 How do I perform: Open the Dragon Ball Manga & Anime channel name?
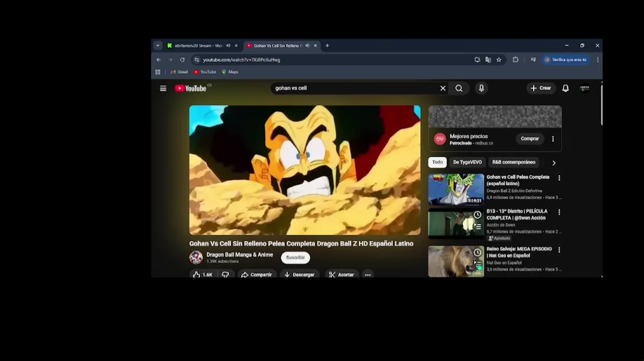click(240, 255)
